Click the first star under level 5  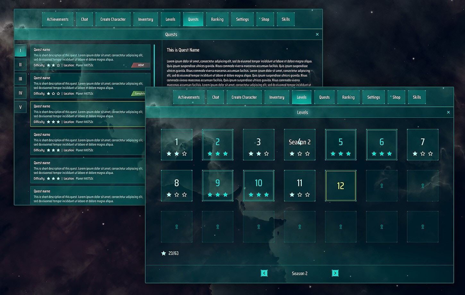[x=333, y=154]
